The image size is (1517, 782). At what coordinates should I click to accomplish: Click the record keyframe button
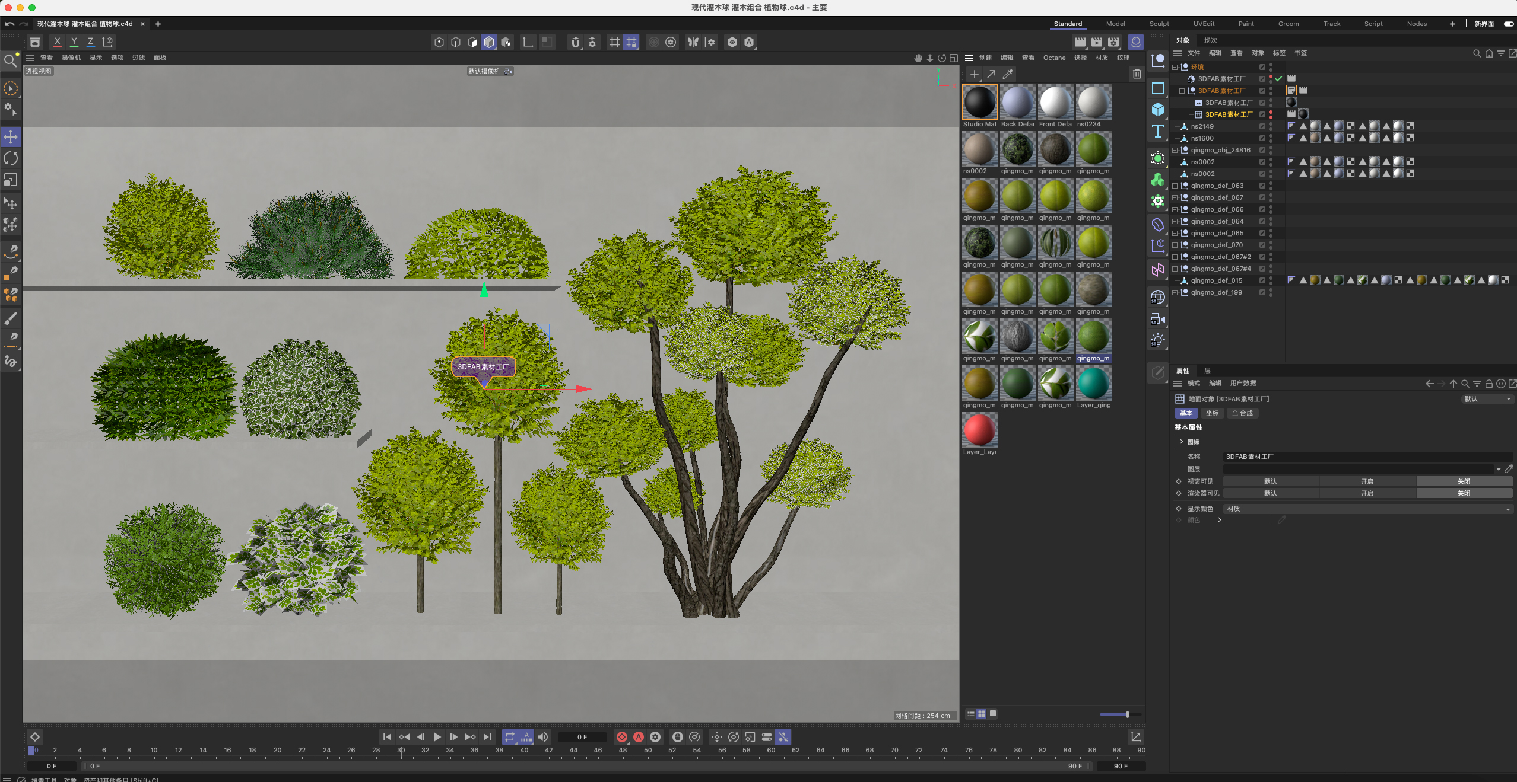tap(621, 737)
